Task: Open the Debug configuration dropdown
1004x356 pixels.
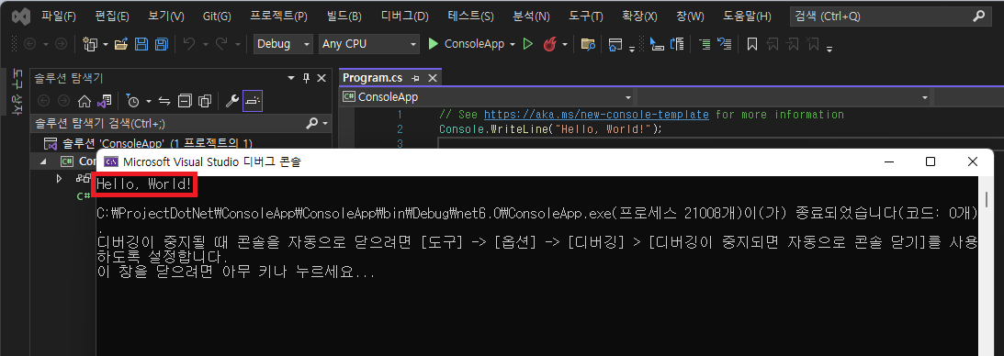Action: [x=283, y=44]
